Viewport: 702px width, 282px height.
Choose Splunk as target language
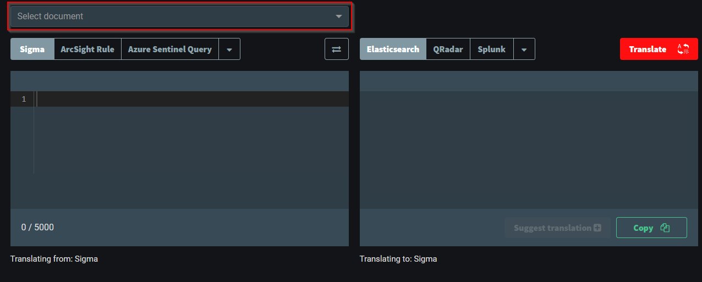[x=492, y=49]
